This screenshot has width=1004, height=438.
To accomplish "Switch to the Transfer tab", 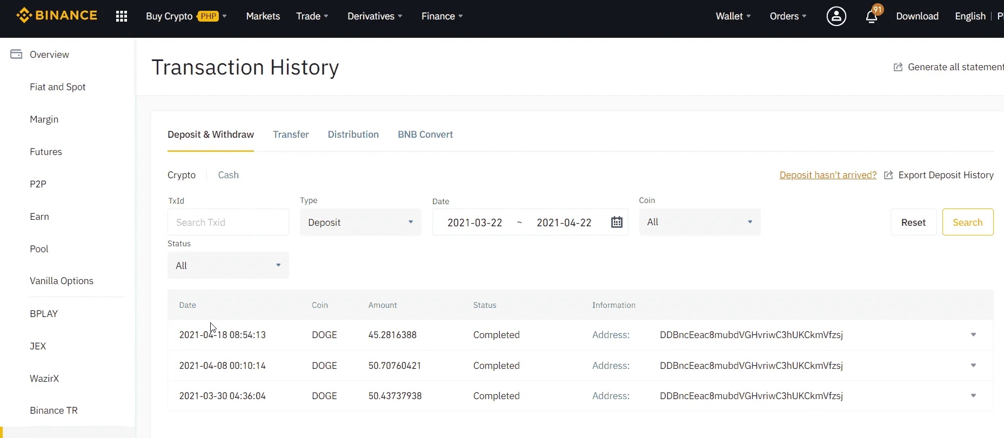I will coord(291,134).
